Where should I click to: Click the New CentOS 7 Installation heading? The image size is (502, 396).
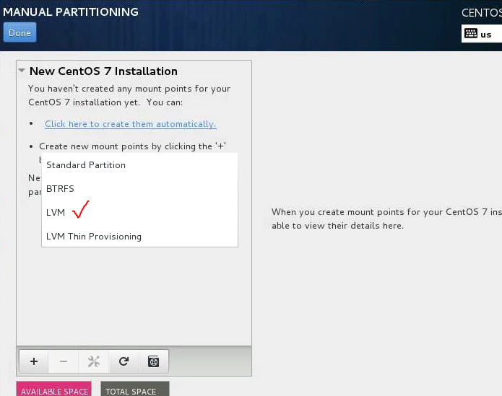coord(103,71)
